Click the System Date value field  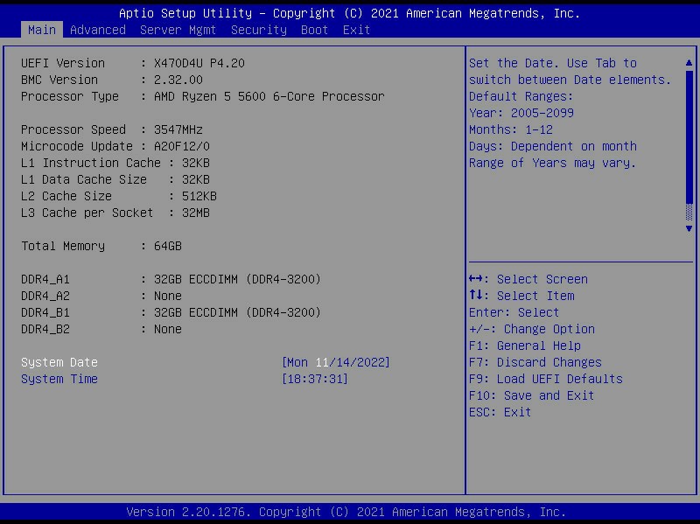[x=336, y=362]
